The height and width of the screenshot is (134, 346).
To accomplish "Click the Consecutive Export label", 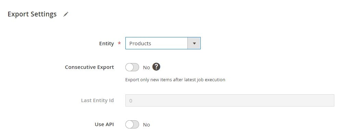I will (89, 67).
